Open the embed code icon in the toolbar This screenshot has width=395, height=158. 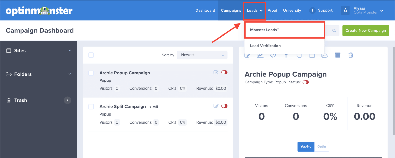coord(273,55)
